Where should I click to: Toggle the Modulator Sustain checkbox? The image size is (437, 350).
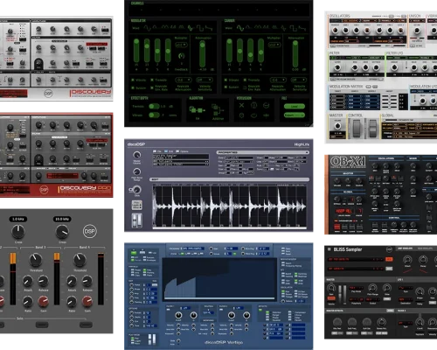tap(133, 87)
